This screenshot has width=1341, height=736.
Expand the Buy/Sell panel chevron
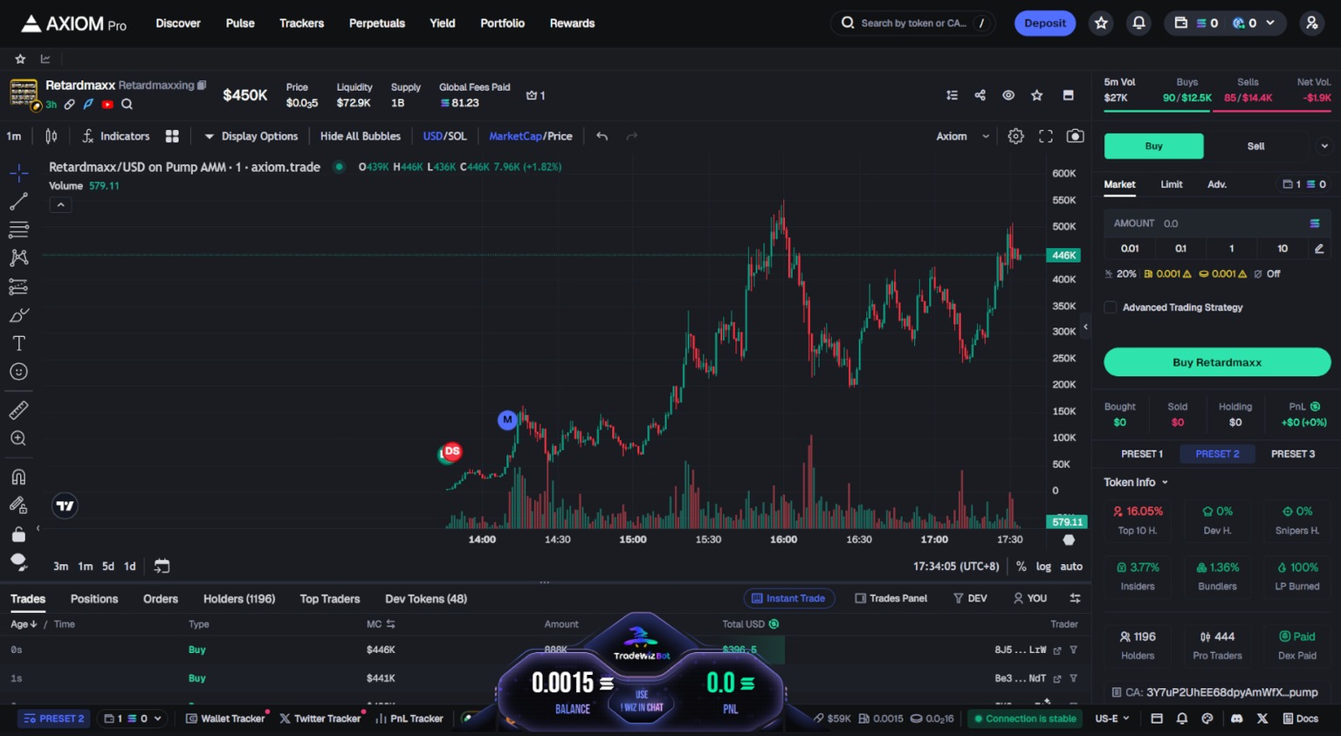click(x=1324, y=146)
